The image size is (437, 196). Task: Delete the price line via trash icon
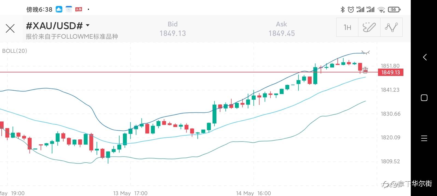[x=365, y=70]
